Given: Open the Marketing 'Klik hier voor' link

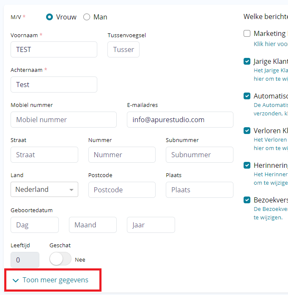Looking at the screenshot, I should [271, 44].
